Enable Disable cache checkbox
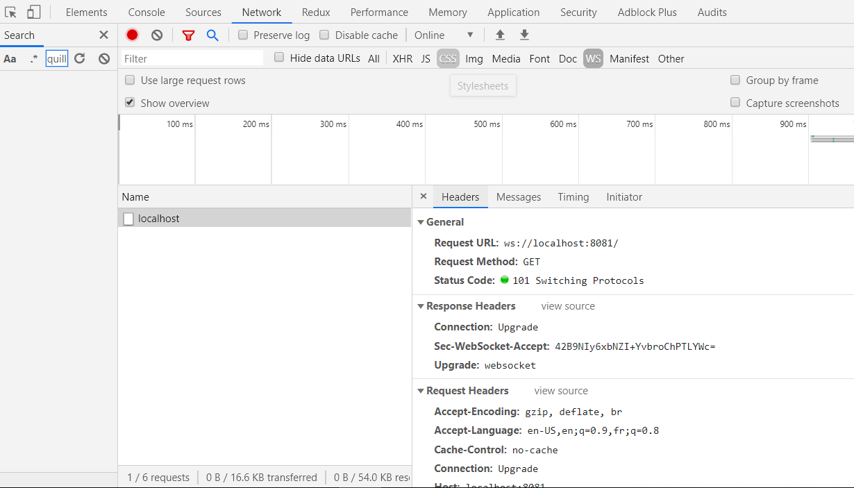 [324, 35]
